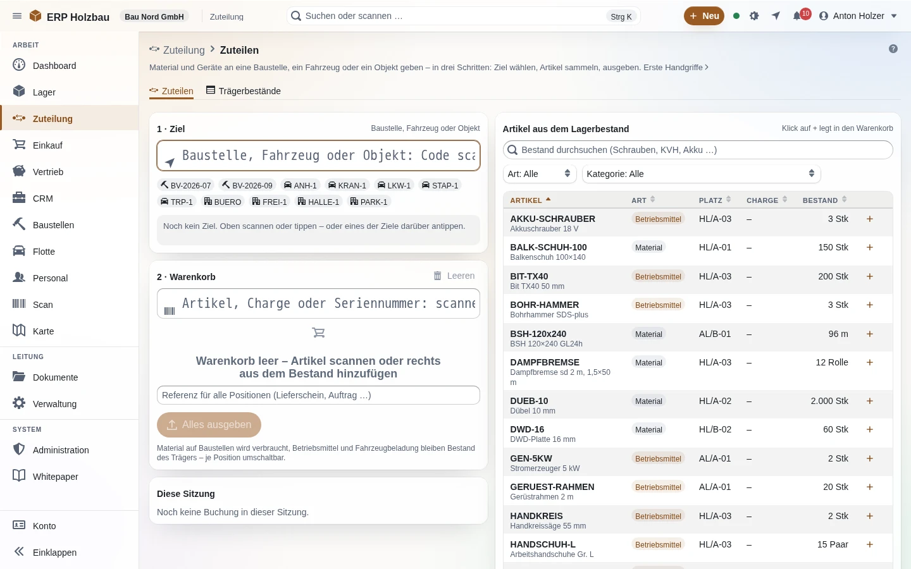Click the Neu button
The height and width of the screenshot is (569, 911).
(704, 16)
